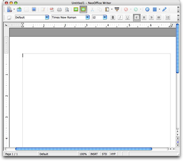Screen dimensions: 183x161
Task: Toggle Numbering/Bullets list
Action: [168, 17]
